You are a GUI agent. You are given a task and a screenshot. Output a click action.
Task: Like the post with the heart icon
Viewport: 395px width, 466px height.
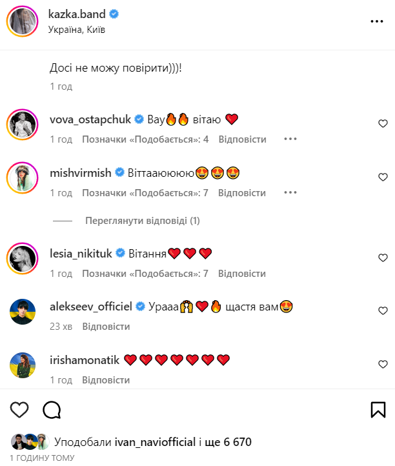pos(19,410)
